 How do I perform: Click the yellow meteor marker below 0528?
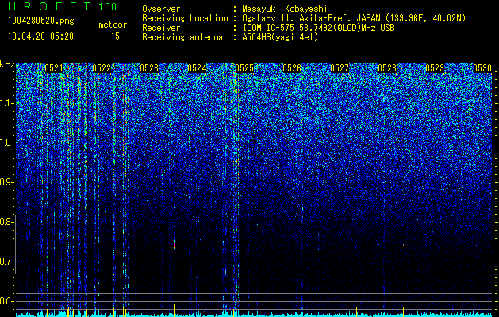[x=403, y=312]
